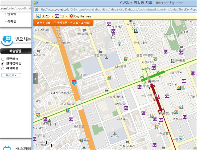Image resolution: width=197 pixels, height=150 pixels.
Task: Click CU marker right of 미림타워
Action: (184, 81)
